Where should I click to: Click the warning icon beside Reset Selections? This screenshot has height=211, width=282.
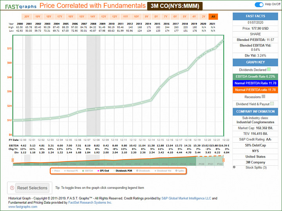(12, 188)
